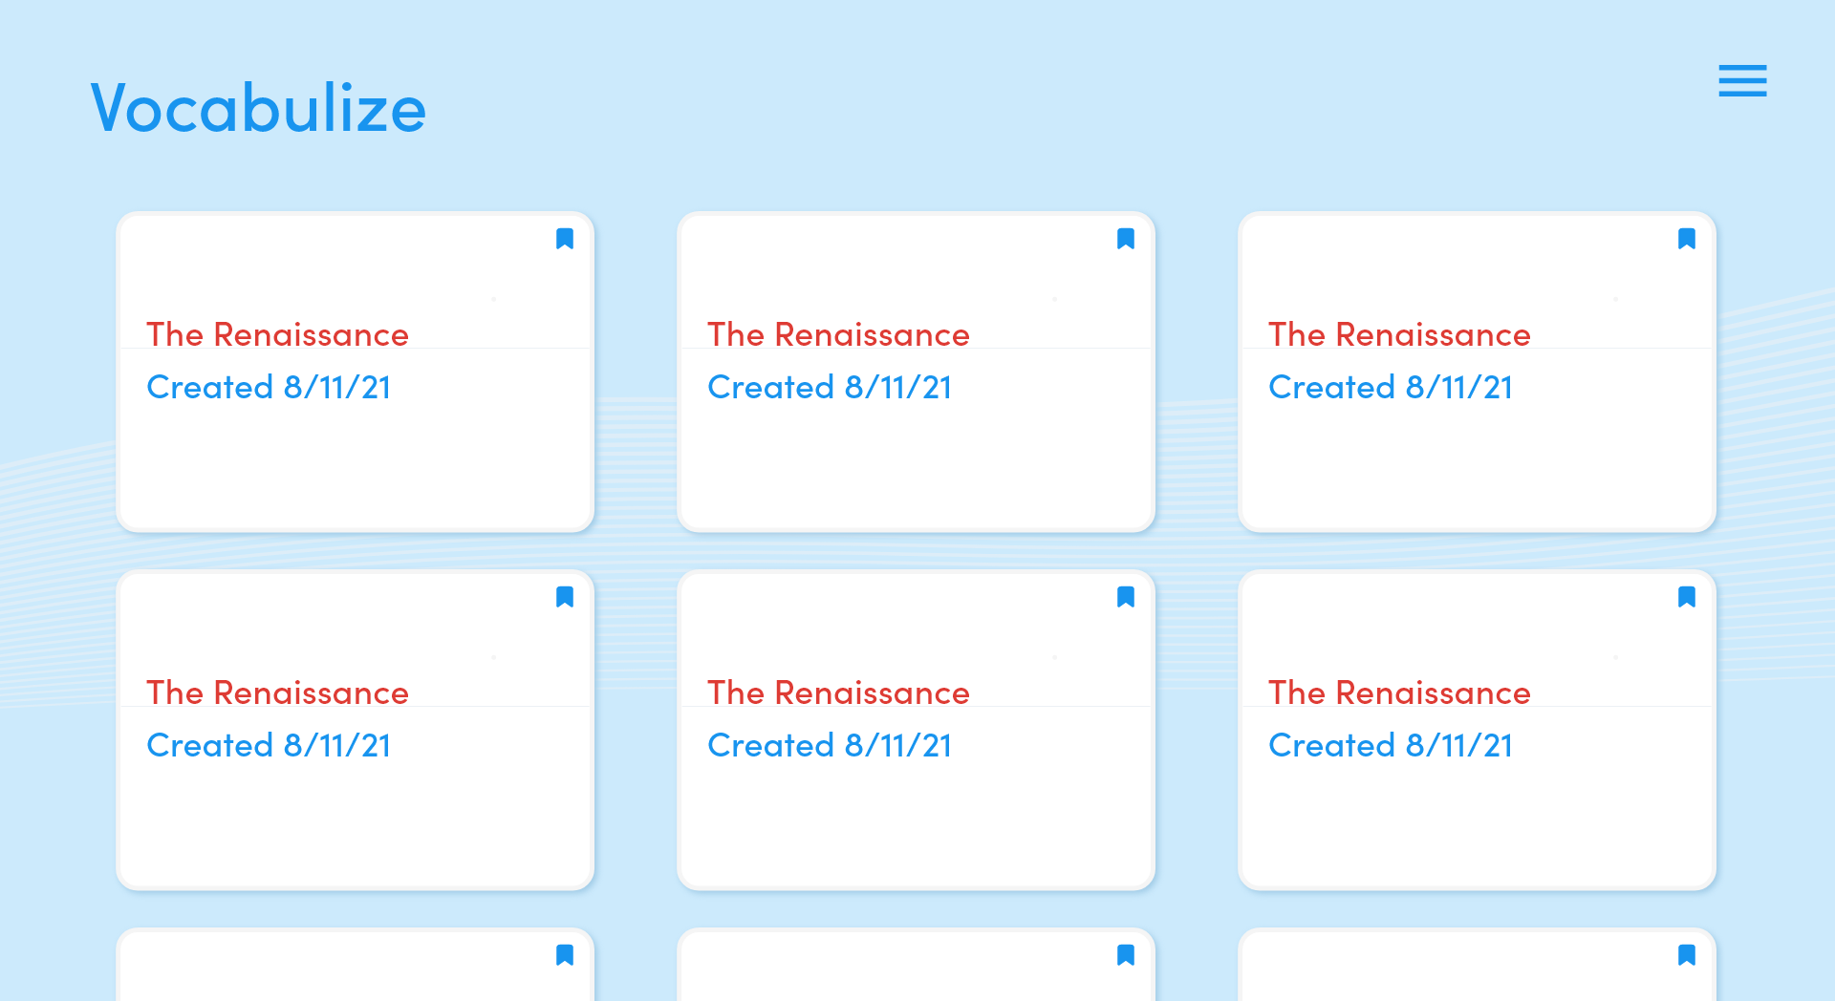
Task: Select Created 8/11/21 text in top-right card
Action: click(x=1391, y=387)
